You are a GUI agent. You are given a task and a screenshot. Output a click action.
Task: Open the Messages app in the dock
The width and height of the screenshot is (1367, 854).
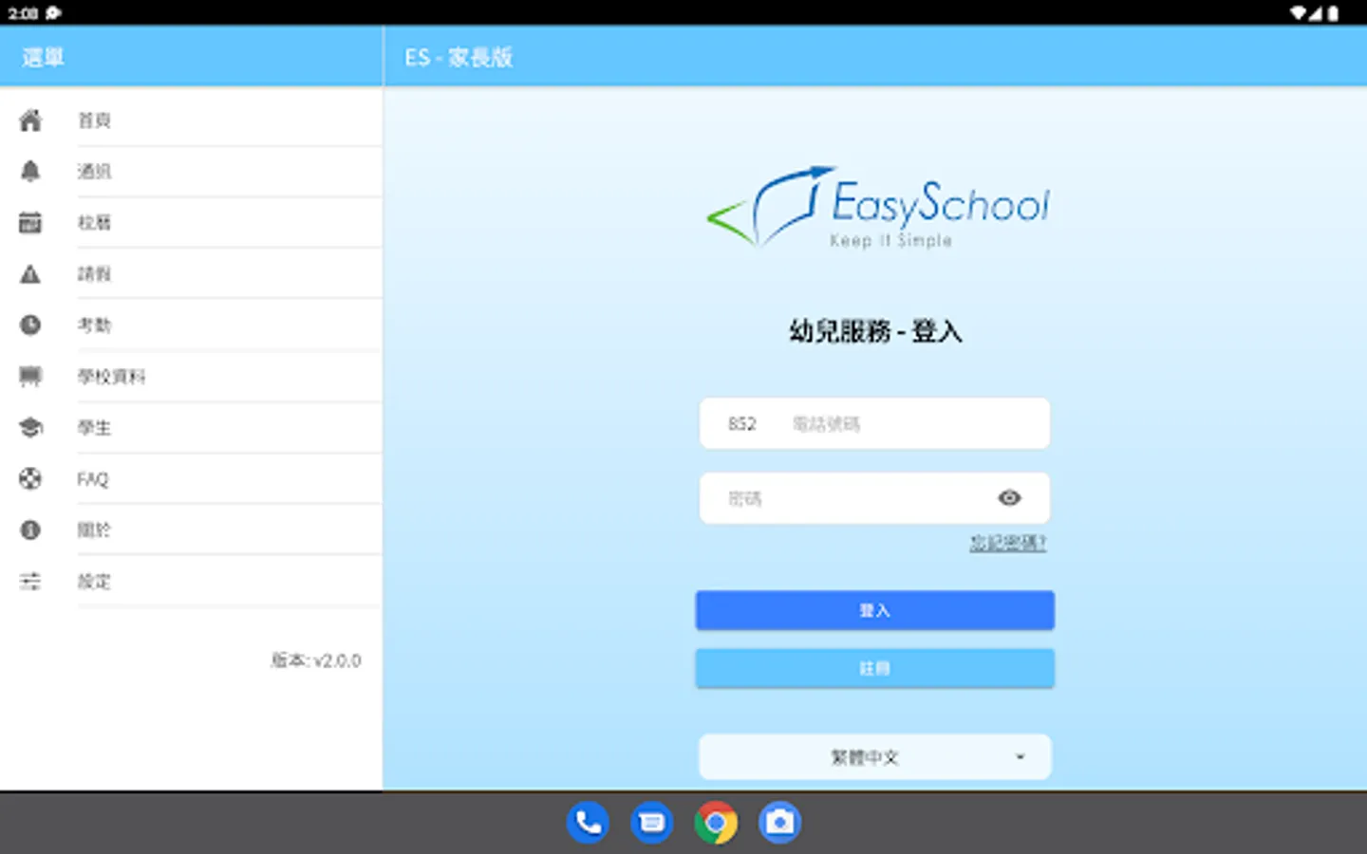[x=652, y=823]
